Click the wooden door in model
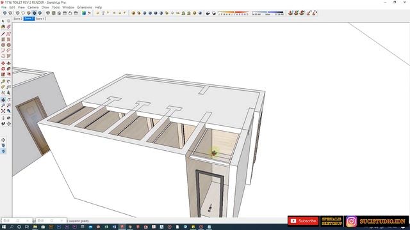Viewport: 410px width, 230px height. point(33,126)
